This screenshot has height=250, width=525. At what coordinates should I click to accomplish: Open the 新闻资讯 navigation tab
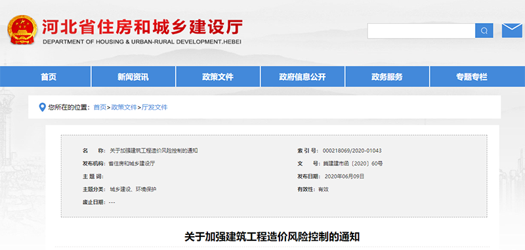133,77
